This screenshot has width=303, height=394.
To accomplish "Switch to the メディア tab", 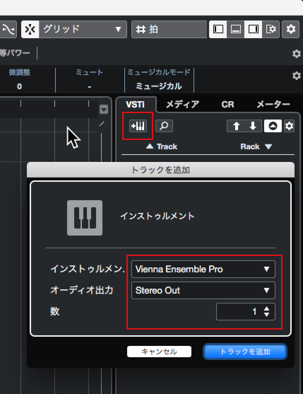I will pos(183,104).
